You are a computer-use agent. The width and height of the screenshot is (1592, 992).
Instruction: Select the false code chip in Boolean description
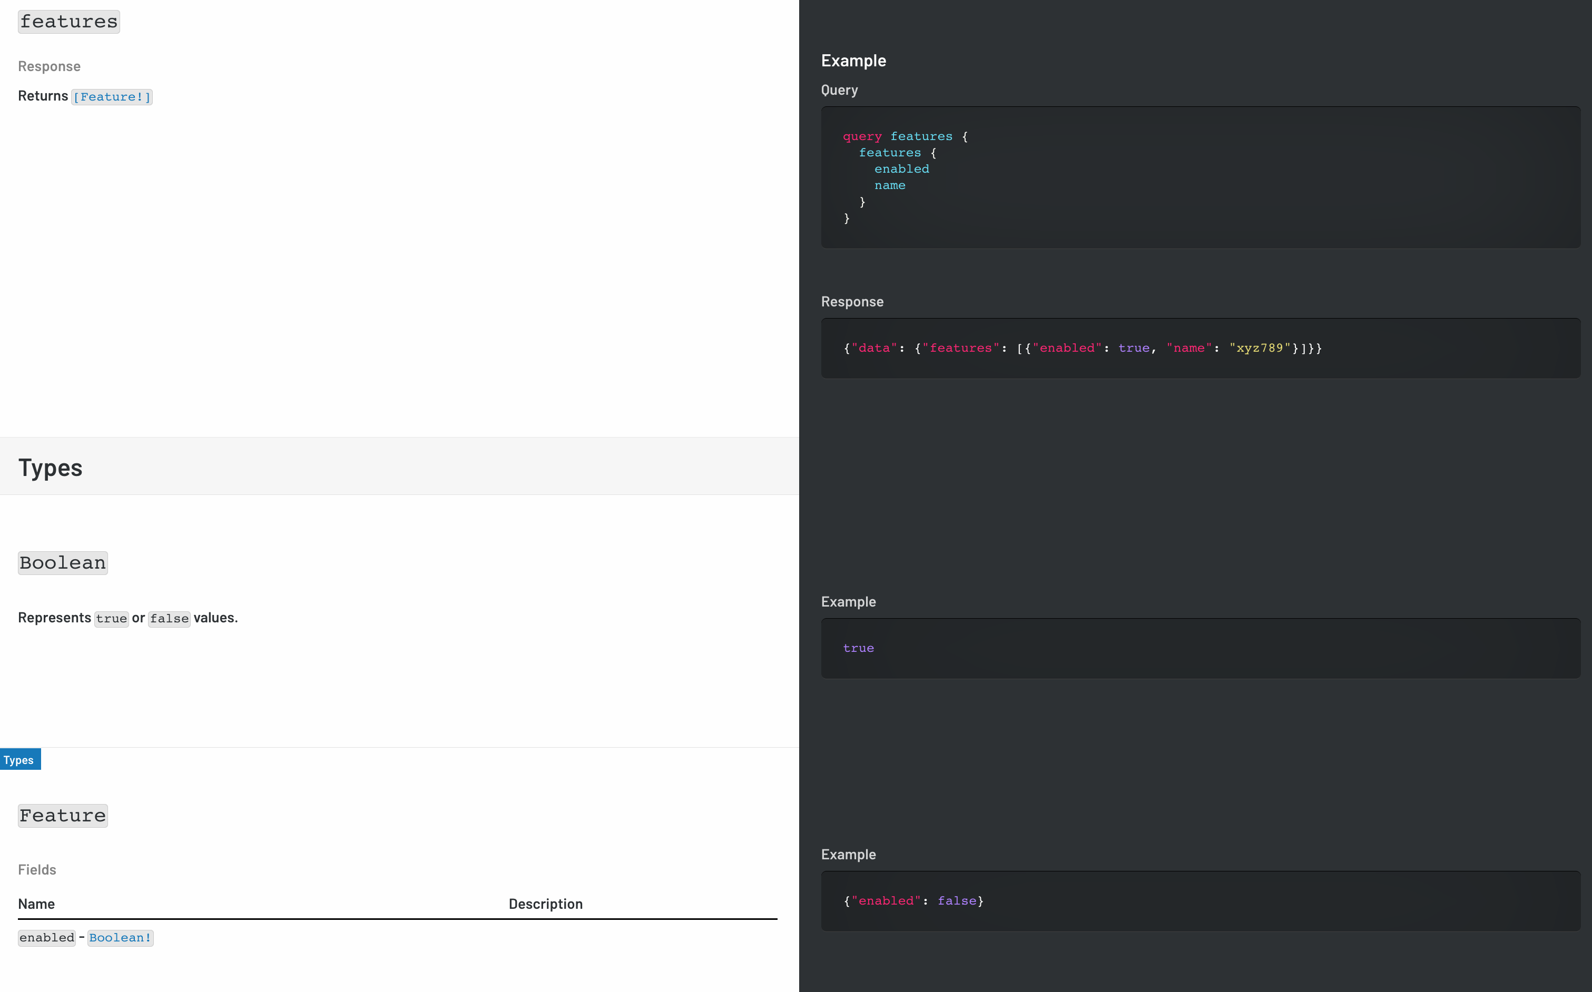pyautogui.click(x=169, y=618)
